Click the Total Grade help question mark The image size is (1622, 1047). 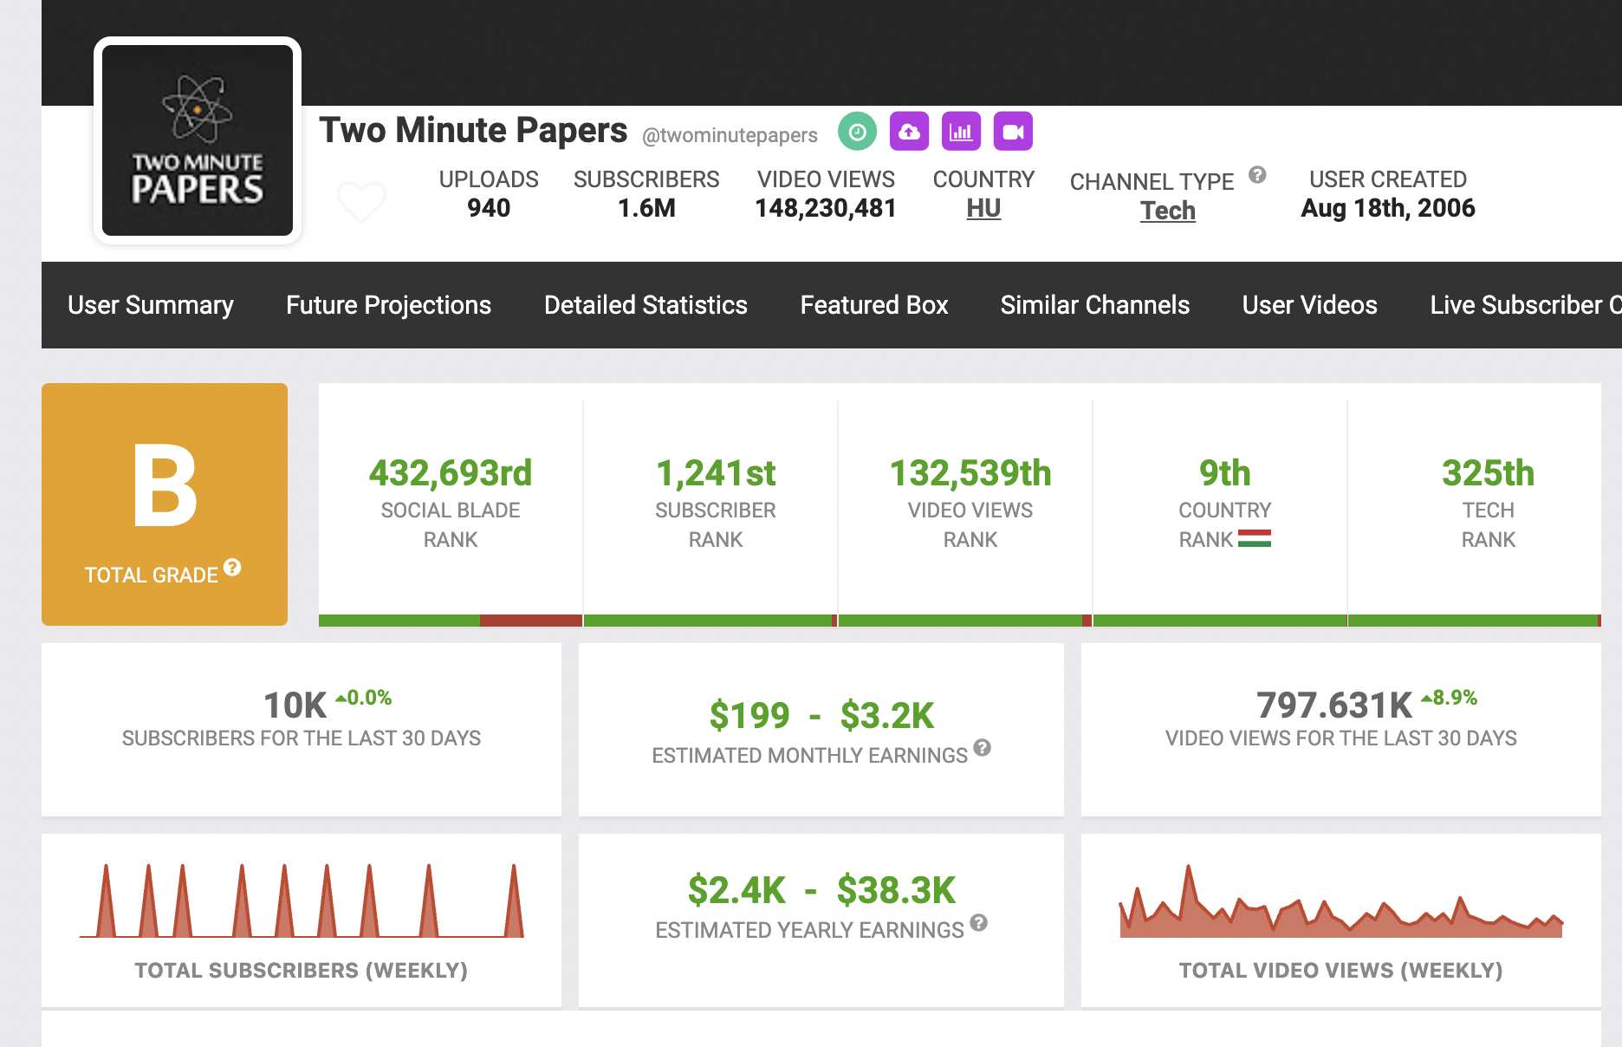[x=232, y=568]
